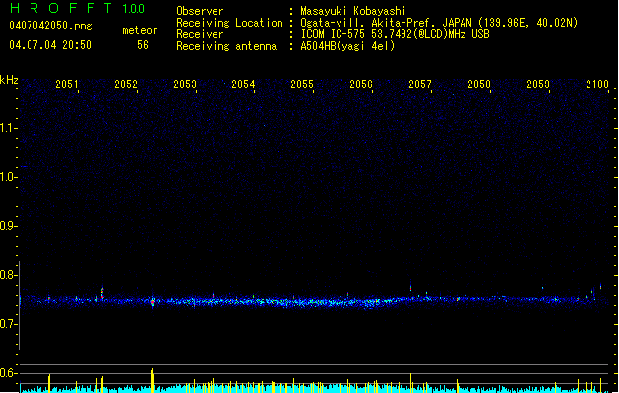The height and width of the screenshot is (393, 619).
Task: Click the 2055 time marker
Action: [302, 84]
